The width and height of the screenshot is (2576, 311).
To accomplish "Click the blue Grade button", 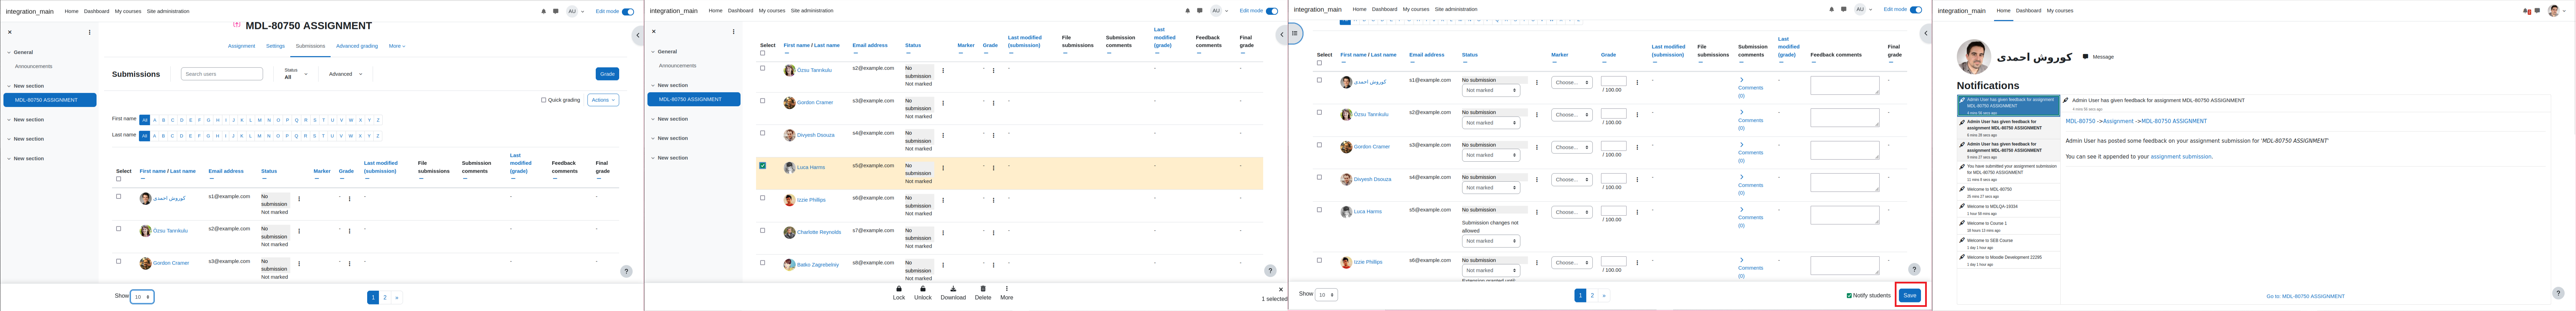I will tap(607, 74).
